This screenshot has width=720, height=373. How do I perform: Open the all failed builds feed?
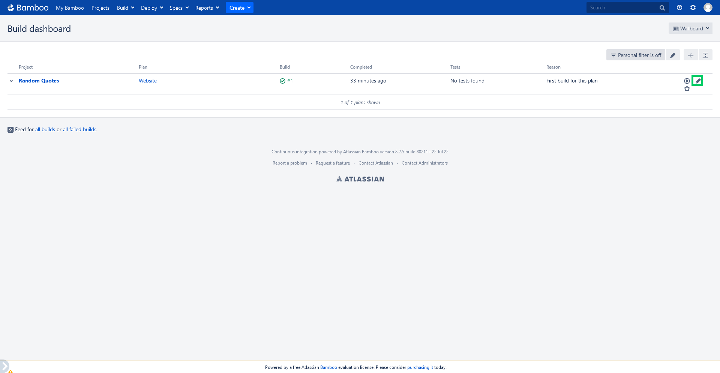tap(79, 129)
